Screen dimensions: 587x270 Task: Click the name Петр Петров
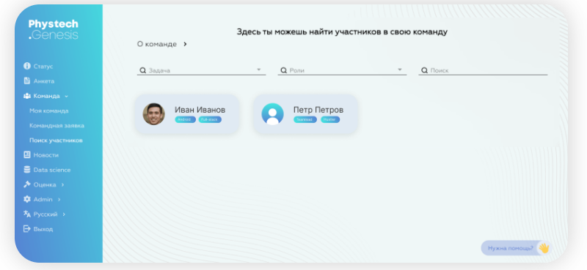(x=318, y=110)
